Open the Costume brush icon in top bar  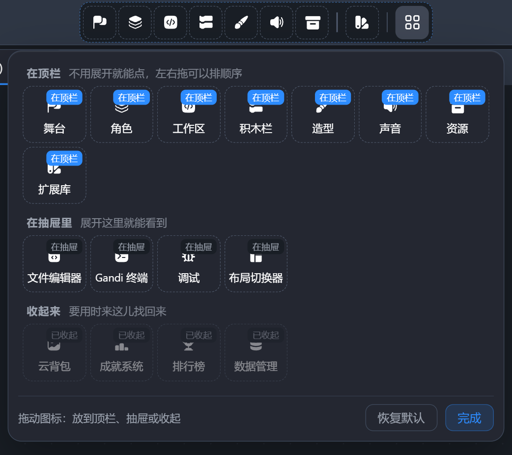pos(241,23)
